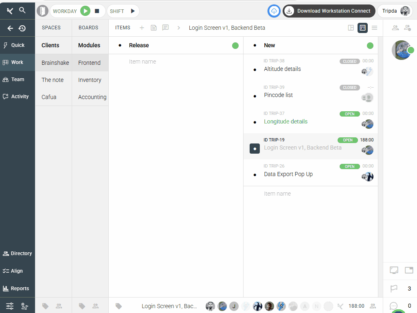417x313 pixels.
Task: Open the Tripda user profile menu
Action: tap(395, 11)
